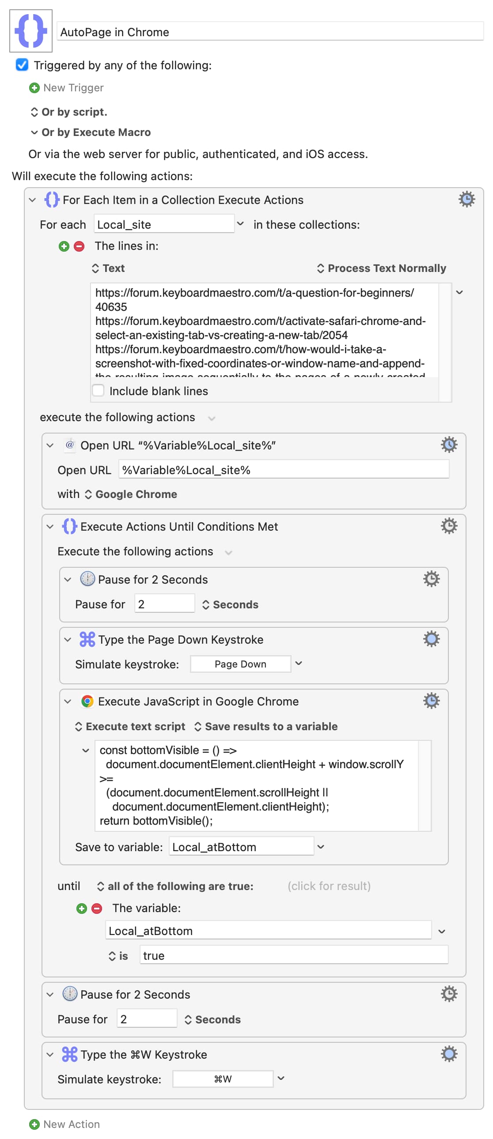Change the inner Pause unit Seconds popup
Image resolution: width=493 pixels, height=1139 pixels.
(x=230, y=604)
